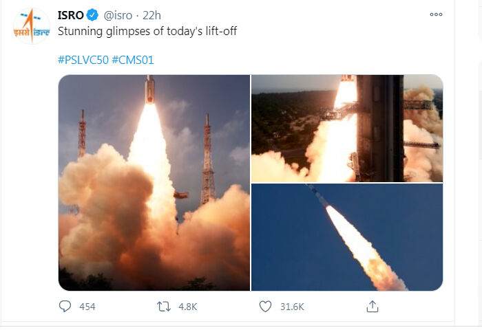
Task: Retweet using the retweet arrows icon
Action: click(164, 306)
